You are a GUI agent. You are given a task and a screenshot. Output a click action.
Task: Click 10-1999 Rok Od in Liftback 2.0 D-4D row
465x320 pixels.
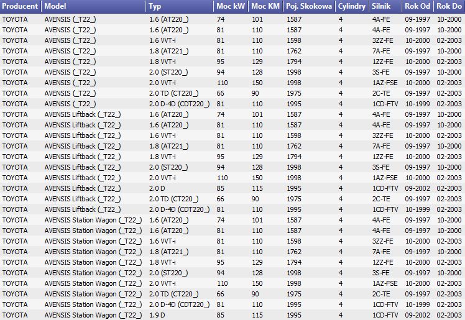click(x=418, y=209)
